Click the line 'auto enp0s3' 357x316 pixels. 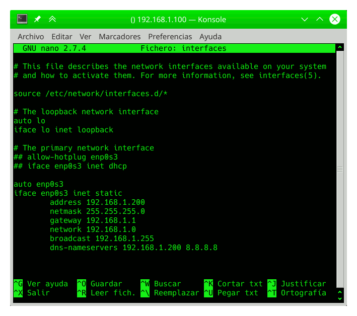click(x=38, y=184)
